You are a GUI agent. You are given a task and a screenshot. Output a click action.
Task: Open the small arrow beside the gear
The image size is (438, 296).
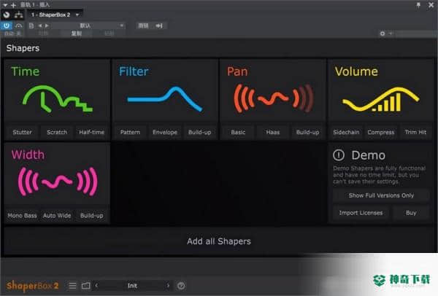tap(391, 34)
